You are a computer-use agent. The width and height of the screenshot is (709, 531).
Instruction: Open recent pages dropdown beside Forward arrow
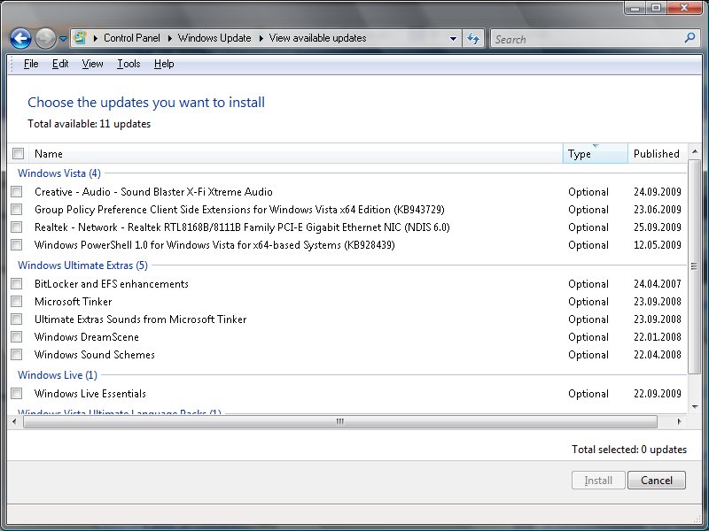[x=63, y=39]
